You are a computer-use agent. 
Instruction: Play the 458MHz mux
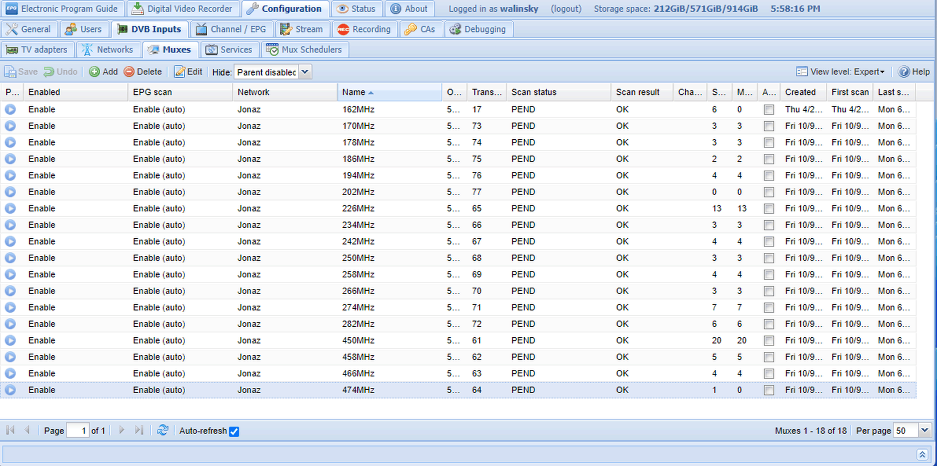[10, 357]
